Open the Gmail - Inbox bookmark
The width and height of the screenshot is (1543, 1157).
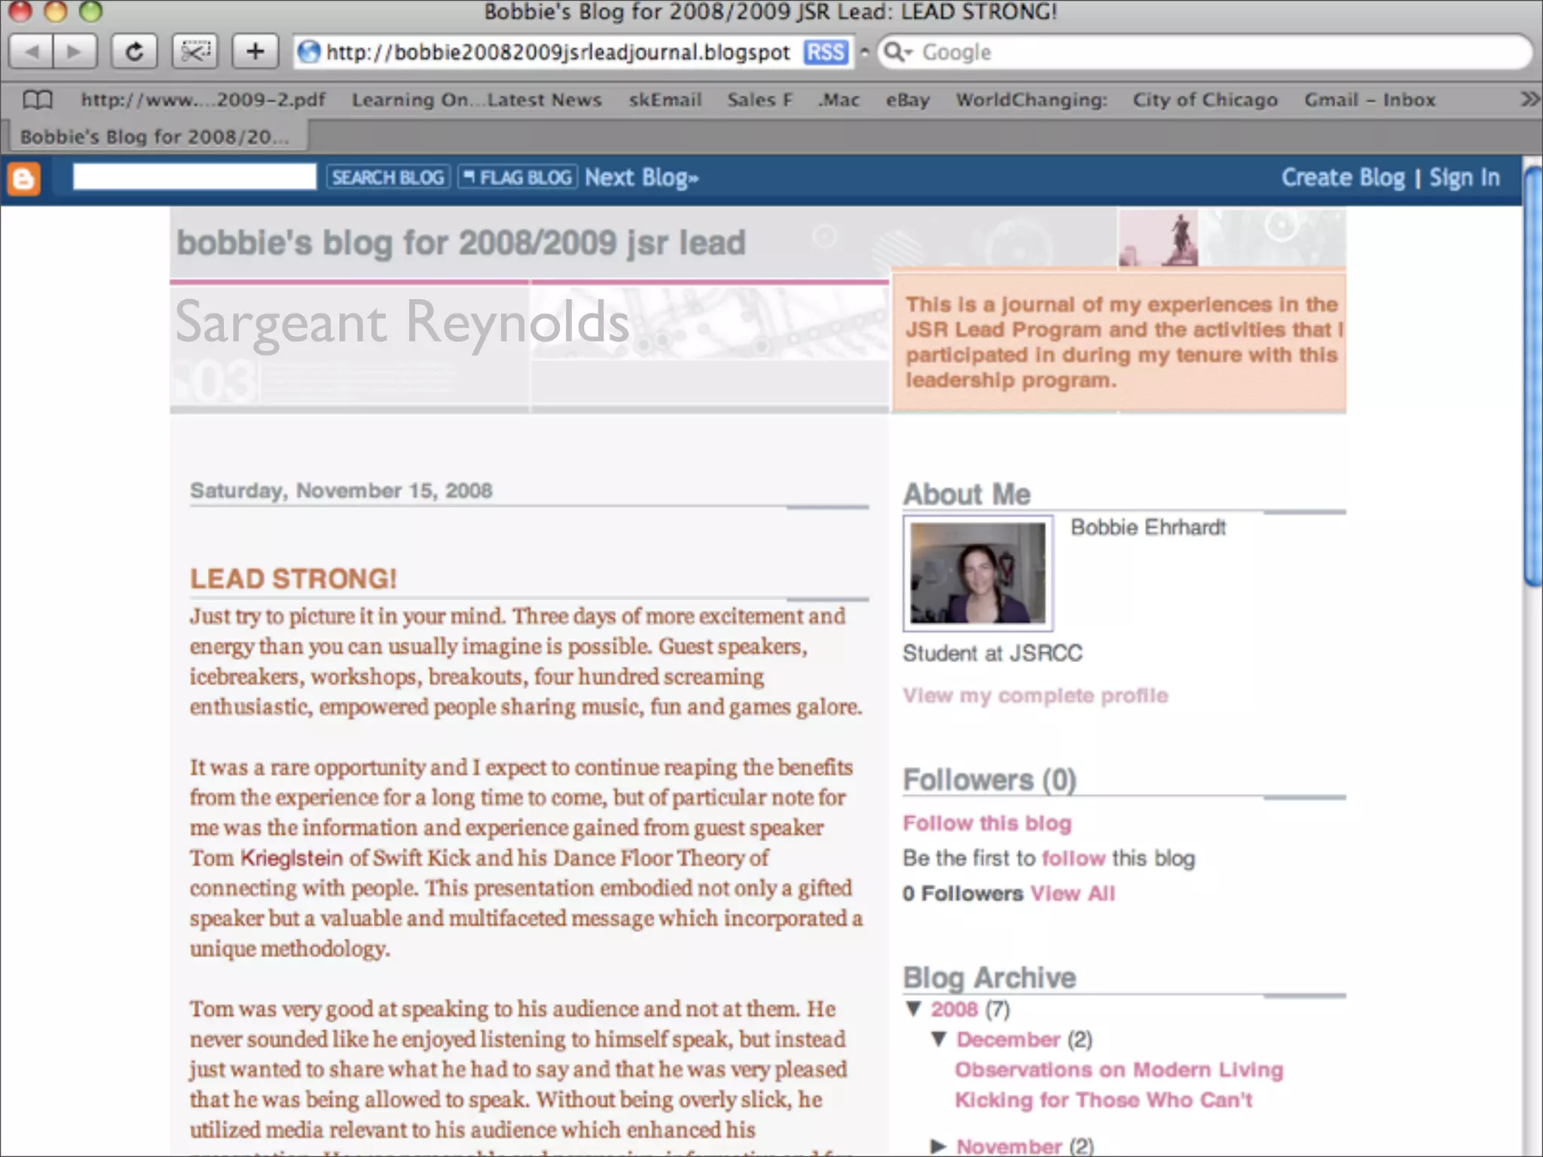click(x=1369, y=99)
